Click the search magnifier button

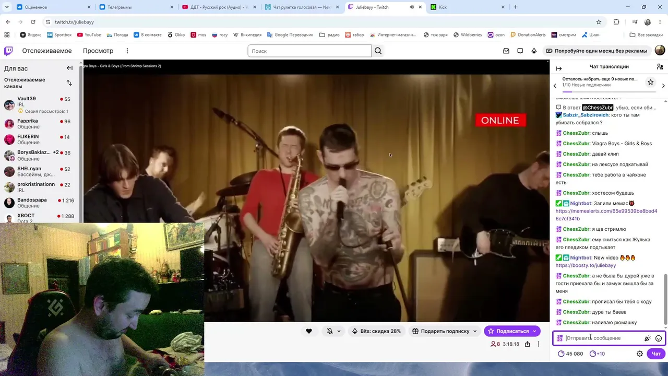tap(378, 51)
